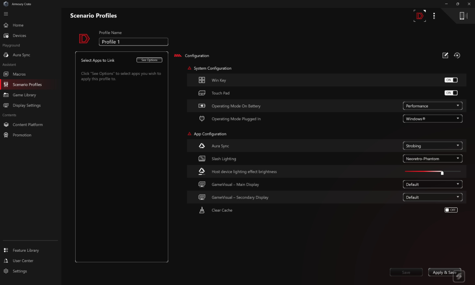
Task: Open the hamburger navigation menu
Action: [6, 14]
